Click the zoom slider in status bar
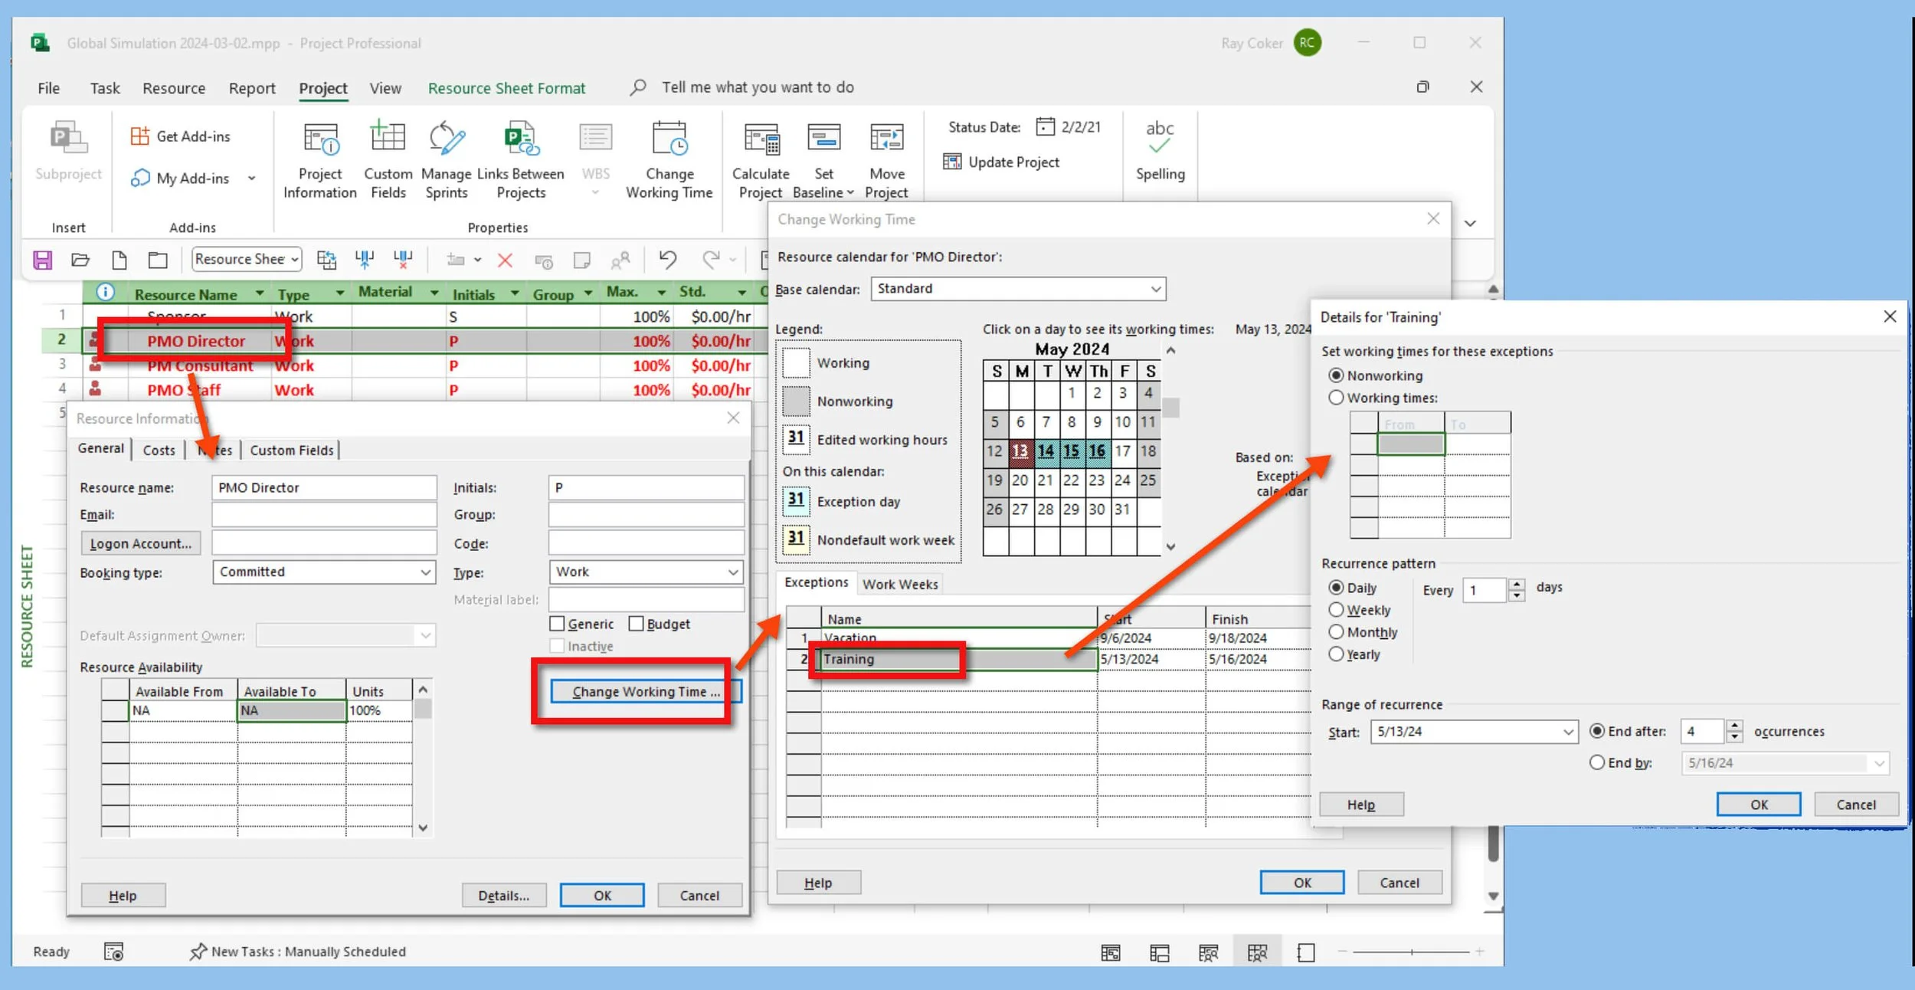Screen dimensions: 1915x990 point(1411,952)
